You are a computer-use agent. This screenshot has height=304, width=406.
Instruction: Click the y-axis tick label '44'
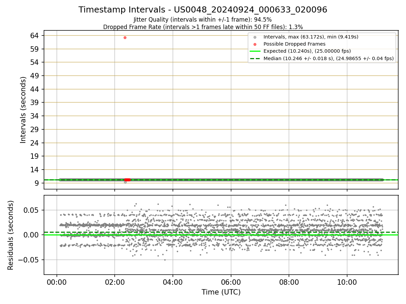(35, 89)
